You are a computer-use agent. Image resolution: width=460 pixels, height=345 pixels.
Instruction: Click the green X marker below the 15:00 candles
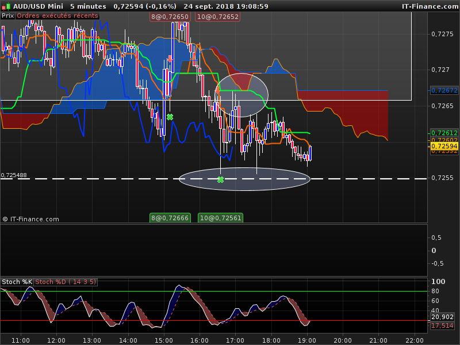coord(170,117)
